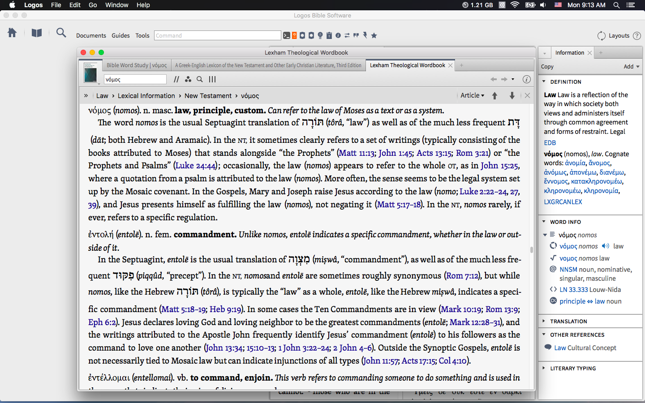Open the Tools menu
The height and width of the screenshot is (403, 645).
142,35
